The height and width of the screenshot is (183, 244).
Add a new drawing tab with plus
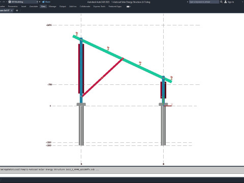(17, 11)
